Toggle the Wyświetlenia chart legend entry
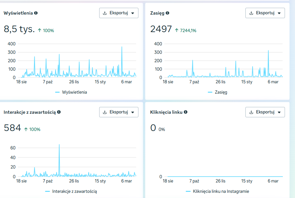Image resolution: width=295 pixels, height=198 pixels. point(71,92)
